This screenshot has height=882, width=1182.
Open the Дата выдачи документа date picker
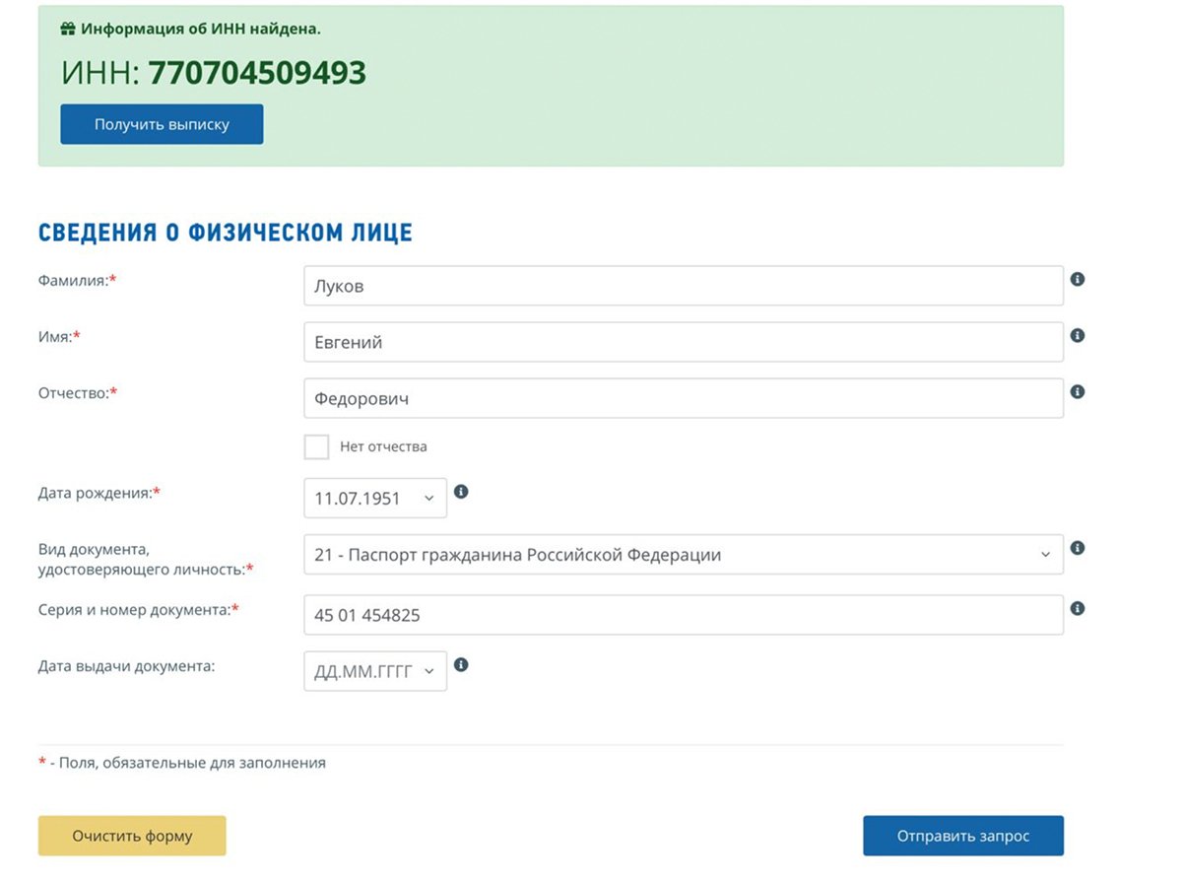(x=375, y=671)
